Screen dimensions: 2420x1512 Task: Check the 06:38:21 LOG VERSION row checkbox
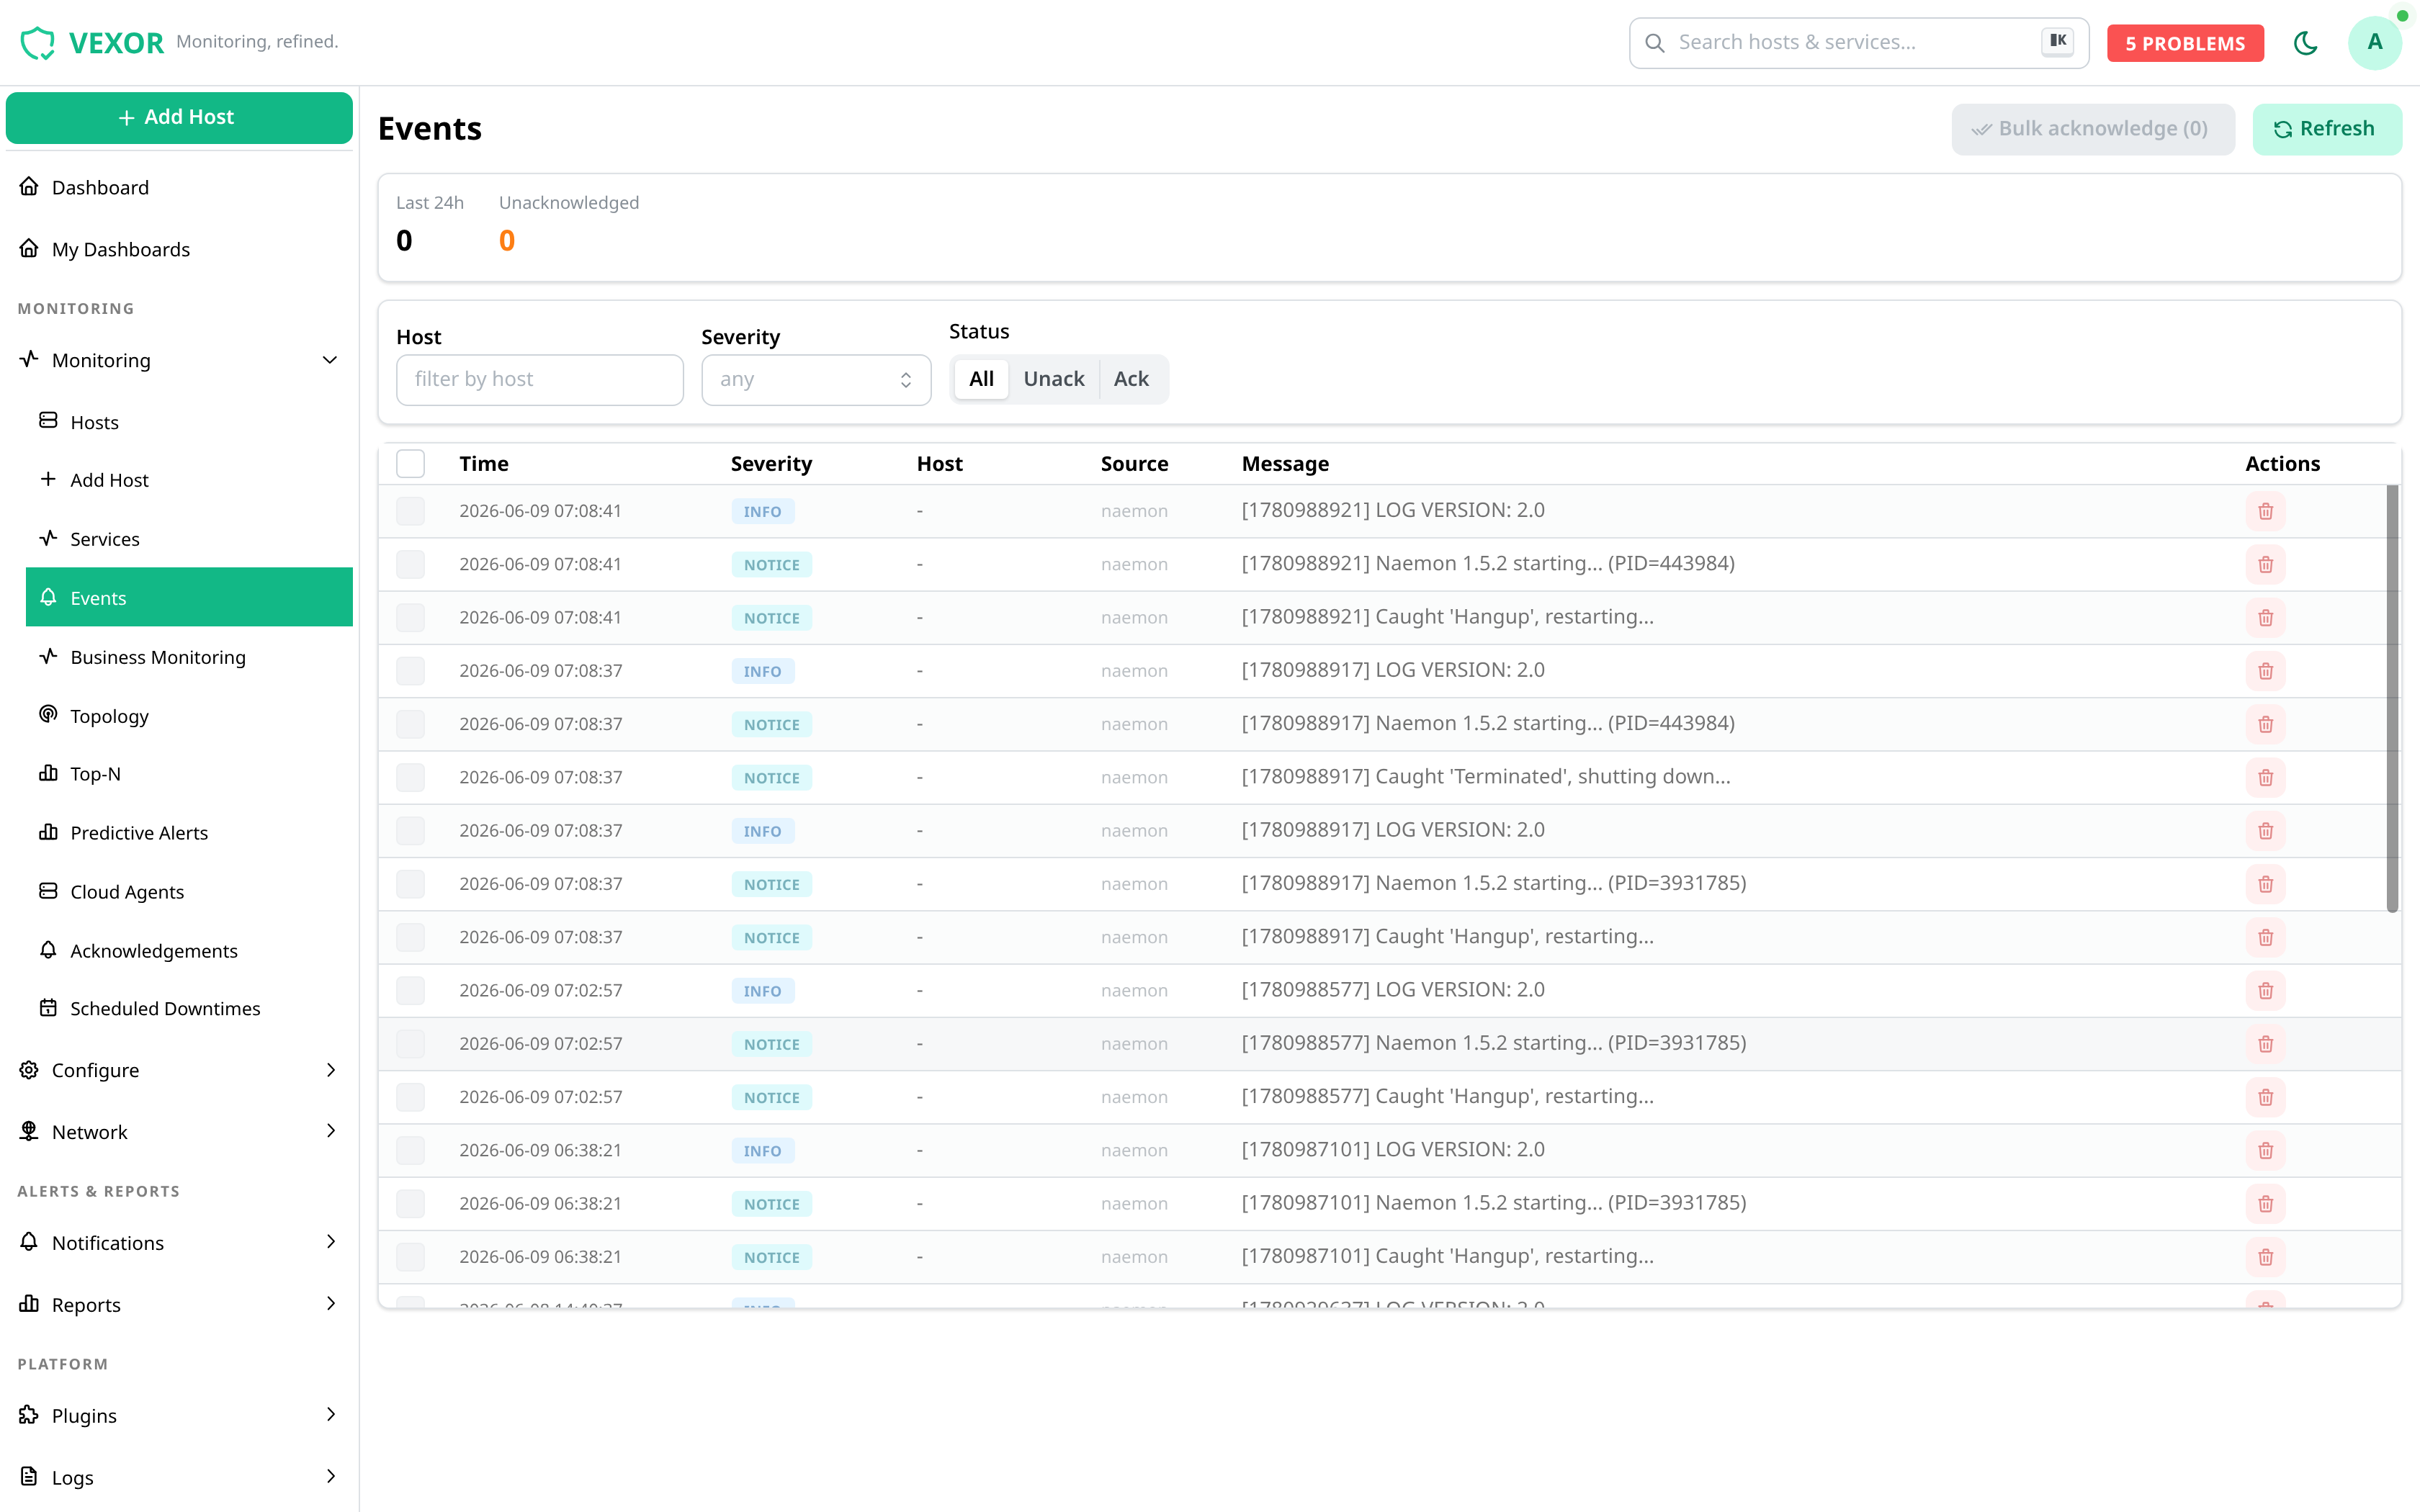[x=410, y=1151]
